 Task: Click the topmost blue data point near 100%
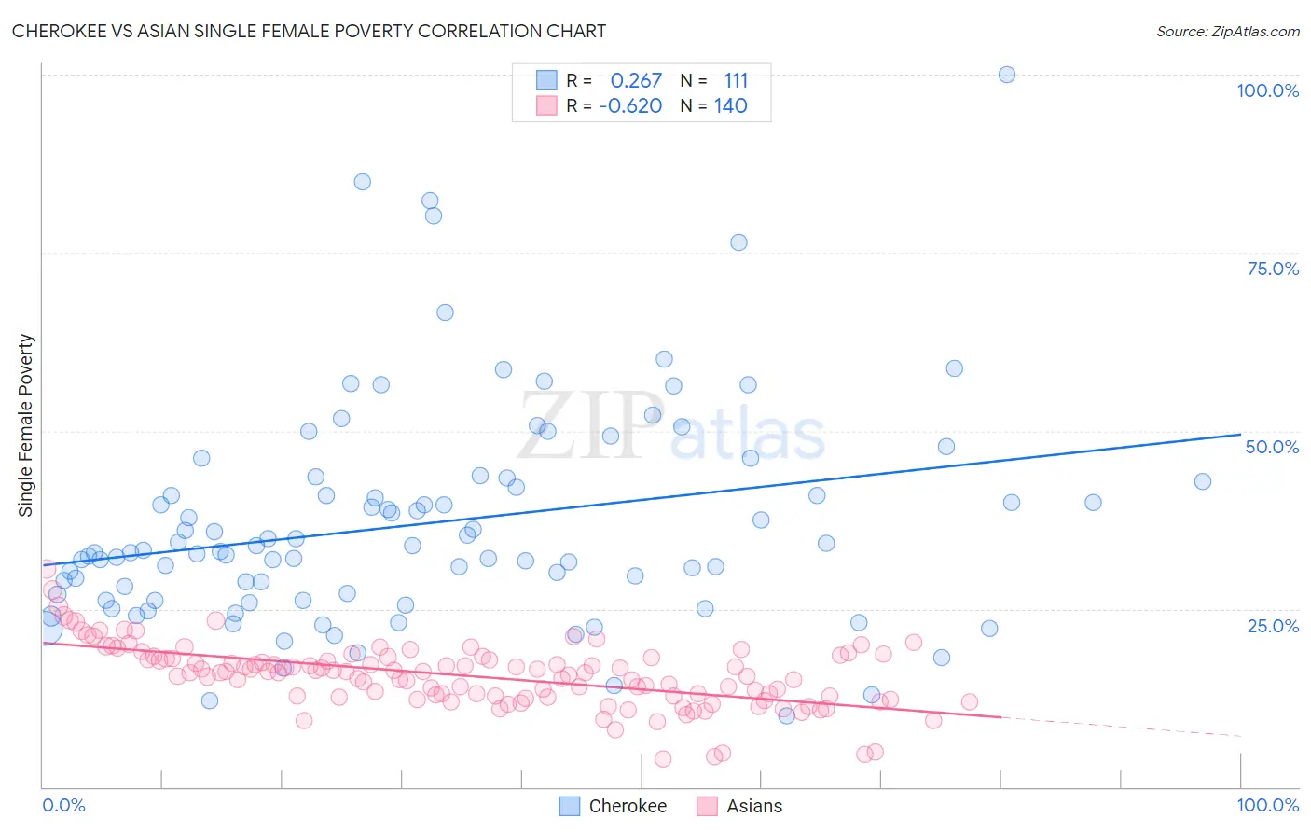pyautogui.click(x=1007, y=75)
